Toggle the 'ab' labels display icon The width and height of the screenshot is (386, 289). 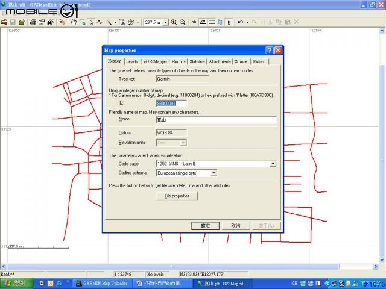[194, 22]
